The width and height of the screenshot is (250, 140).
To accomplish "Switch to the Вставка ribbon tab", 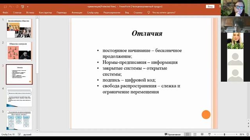I will coord(30,12).
